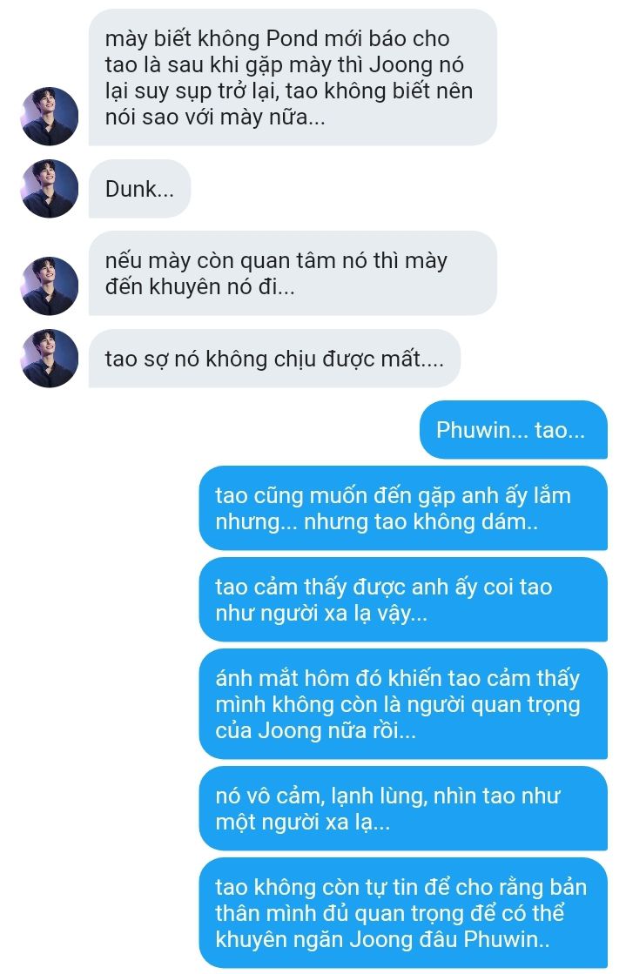Screen dimensions: 626x974
Task: Tap the avatar next to the 'Dunk...' message
Action: pos(50,189)
